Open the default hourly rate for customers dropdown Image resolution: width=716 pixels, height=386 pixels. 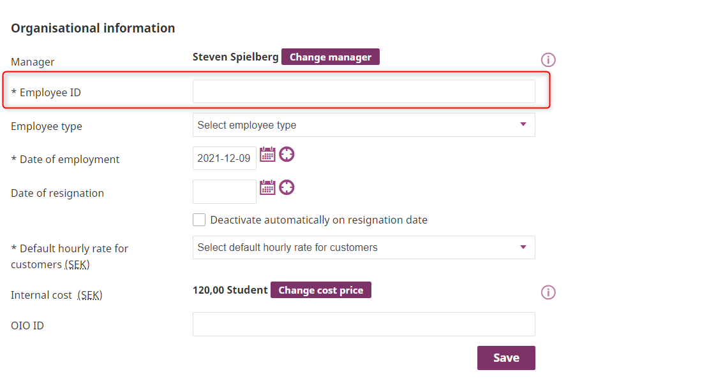tap(364, 248)
